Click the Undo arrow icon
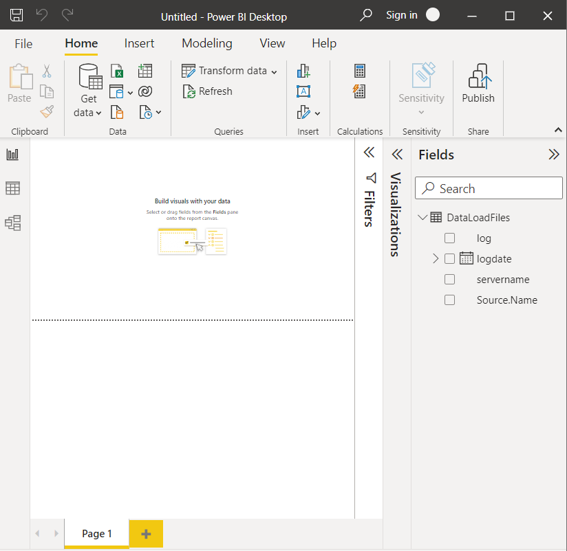The width and height of the screenshot is (567, 551). pos(42,15)
